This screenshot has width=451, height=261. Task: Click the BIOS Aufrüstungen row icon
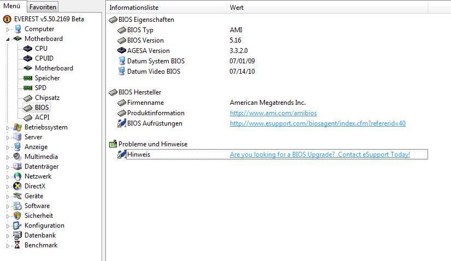tap(122, 123)
